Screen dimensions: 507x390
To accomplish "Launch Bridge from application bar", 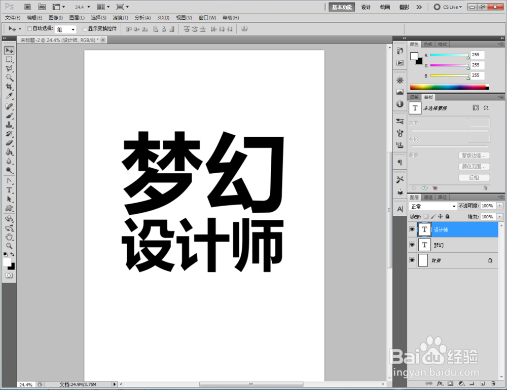I will pos(28,7).
